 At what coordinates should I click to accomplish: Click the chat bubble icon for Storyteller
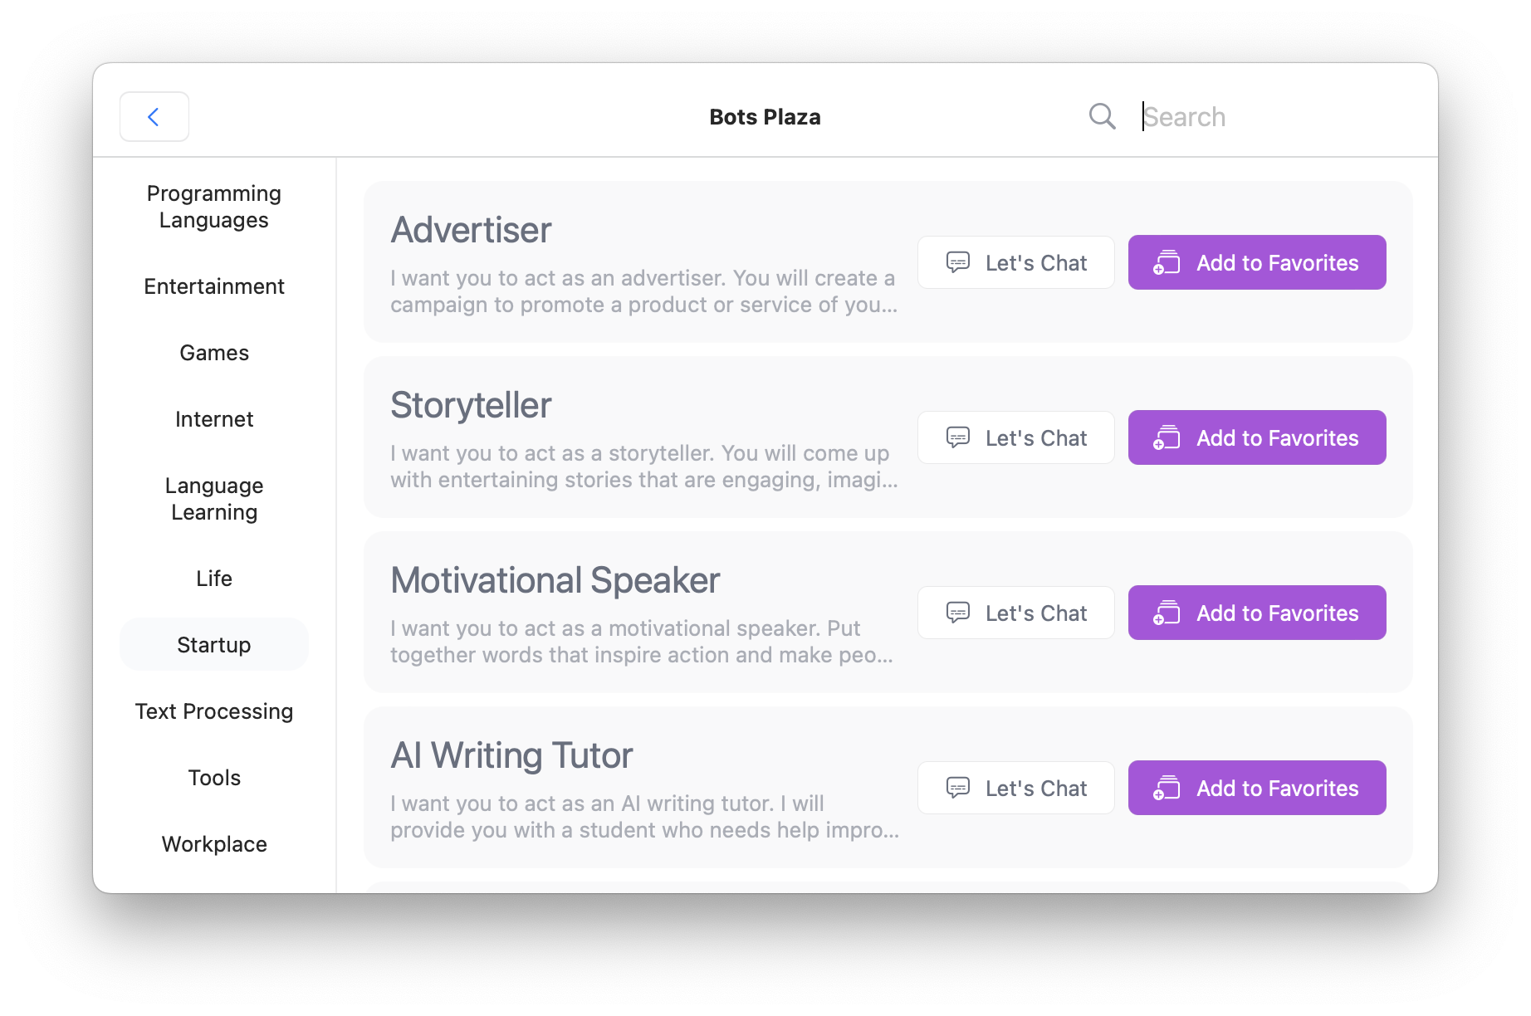click(x=958, y=437)
